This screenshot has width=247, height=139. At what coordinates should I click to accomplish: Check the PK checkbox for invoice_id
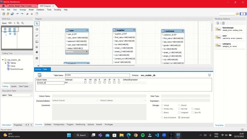click(x=85, y=82)
